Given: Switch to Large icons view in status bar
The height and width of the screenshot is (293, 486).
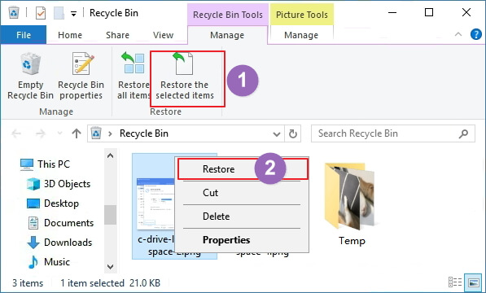Looking at the screenshot, I should pos(474,282).
